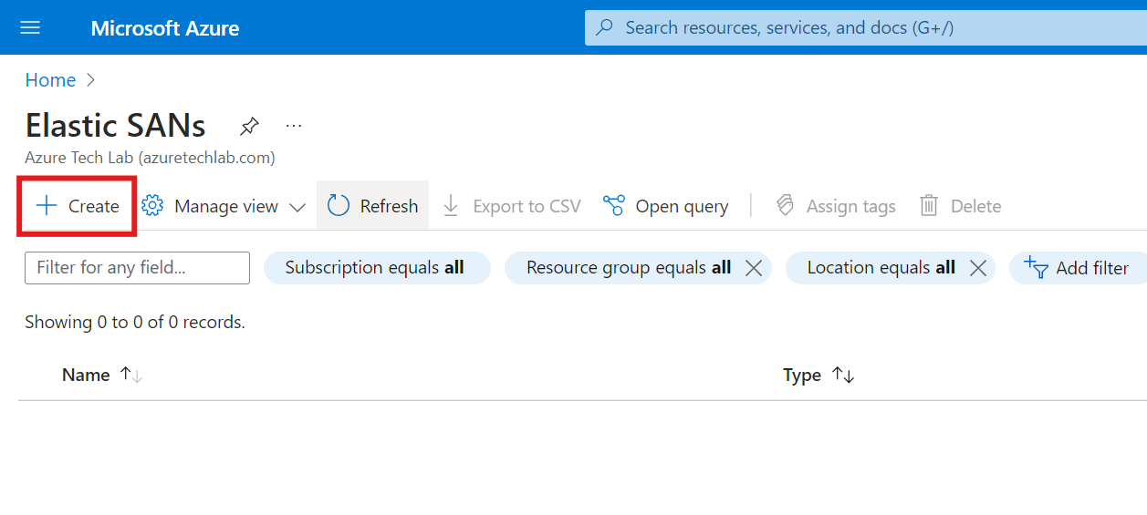Click the Create button

point(78,206)
